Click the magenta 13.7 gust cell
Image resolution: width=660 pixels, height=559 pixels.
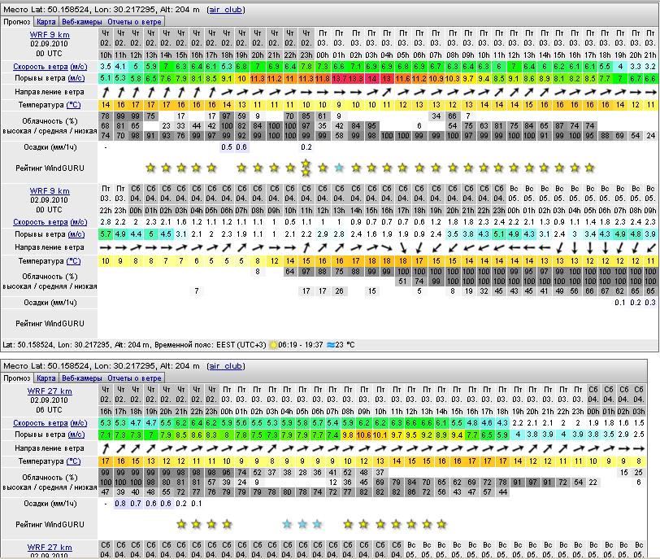click(338, 79)
